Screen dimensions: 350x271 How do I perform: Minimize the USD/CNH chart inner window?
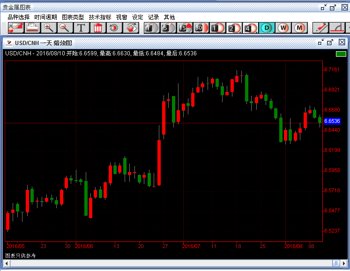(x=321, y=42)
